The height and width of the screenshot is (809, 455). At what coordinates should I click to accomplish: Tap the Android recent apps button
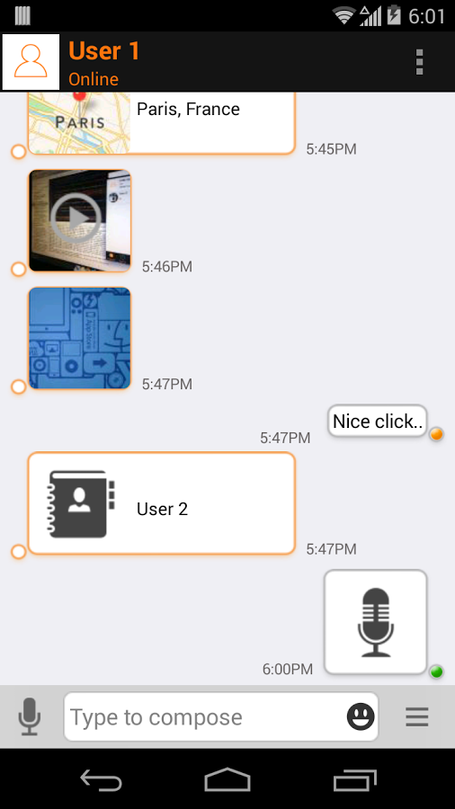pyautogui.click(x=355, y=779)
